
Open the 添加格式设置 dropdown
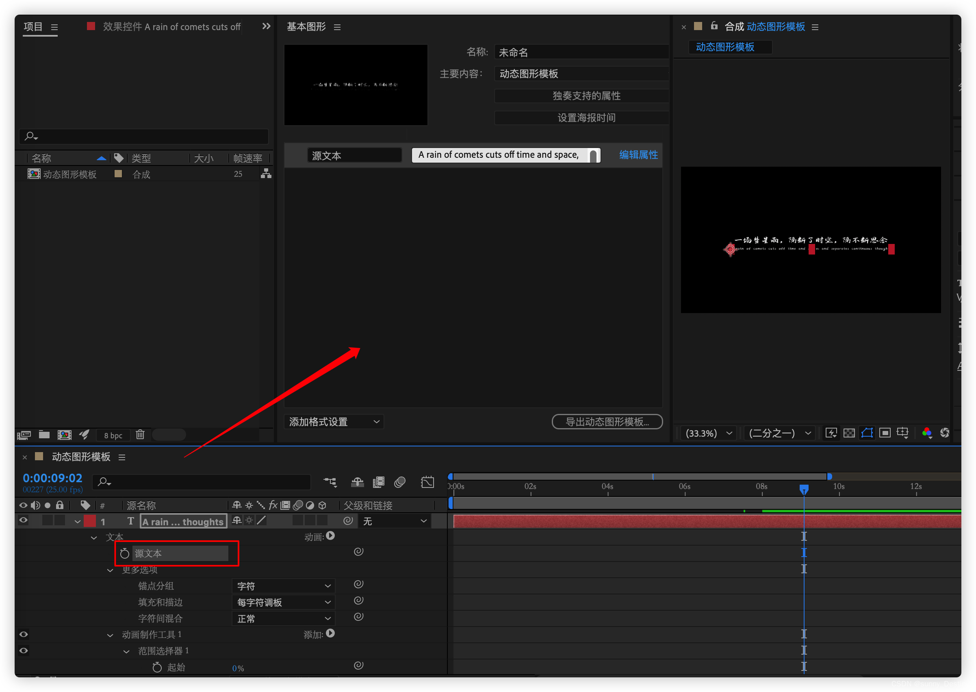pos(334,422)
